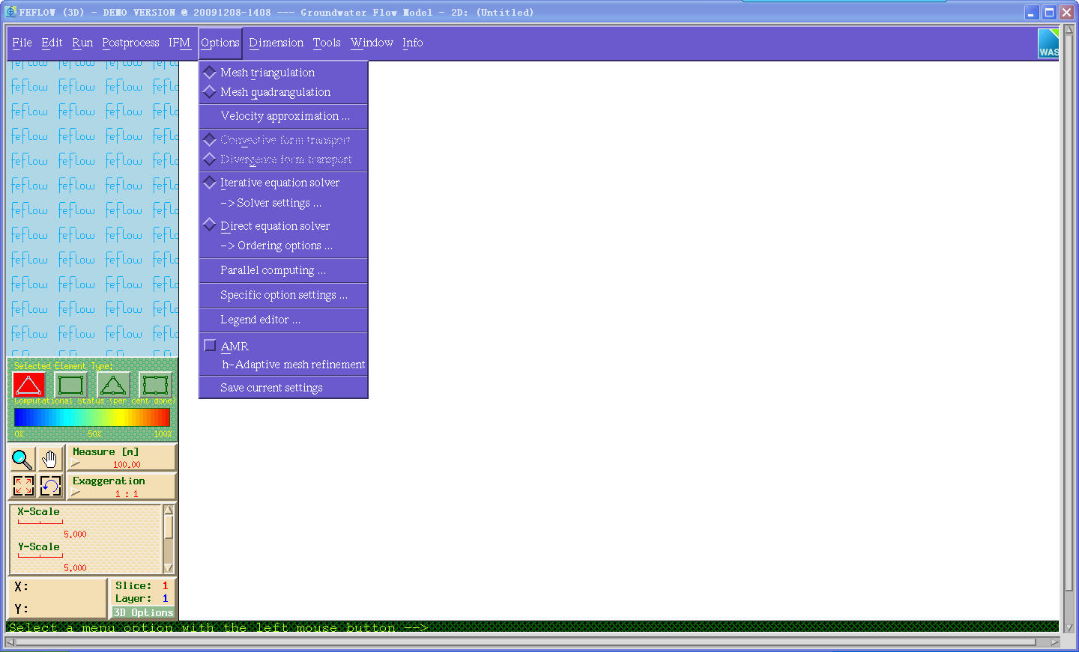Click scale panel scroll up arrow
1079x652 pixels.
click(169, 510)
